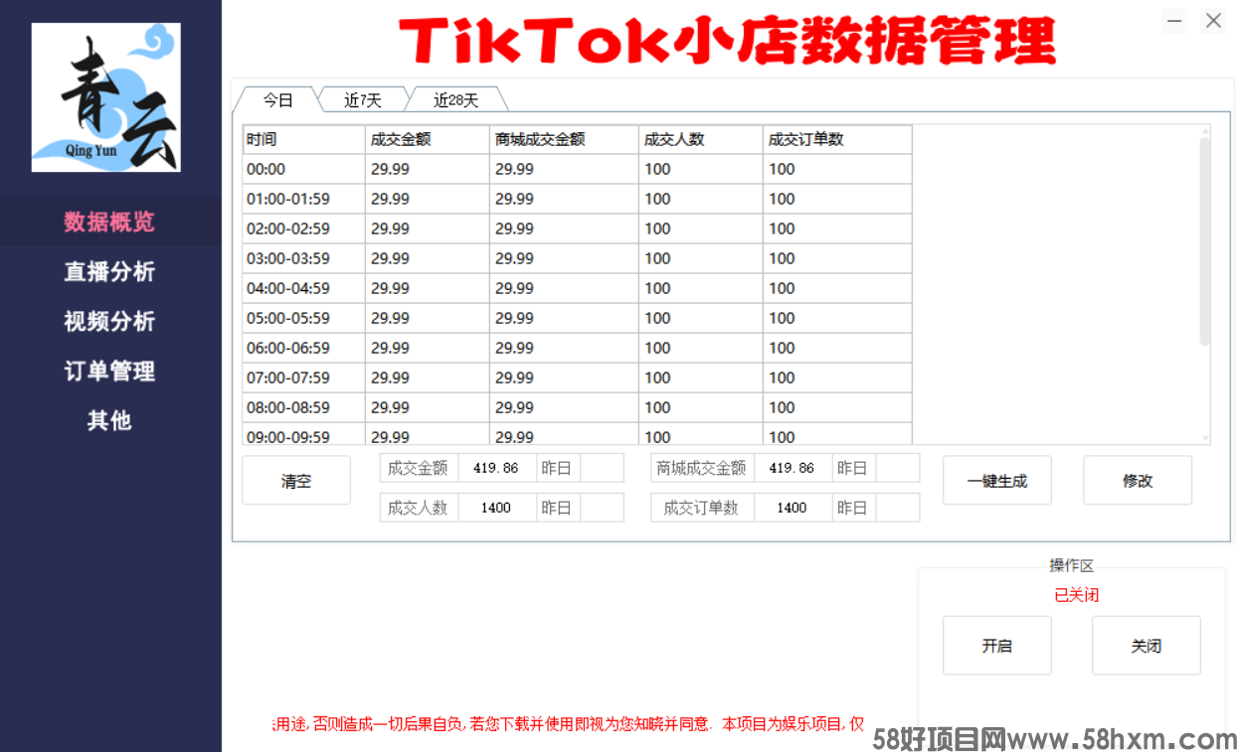Viewport: 1237px width, 752px height.
Task: Click the 成交金额 column header
Action: tap(428, 139)
